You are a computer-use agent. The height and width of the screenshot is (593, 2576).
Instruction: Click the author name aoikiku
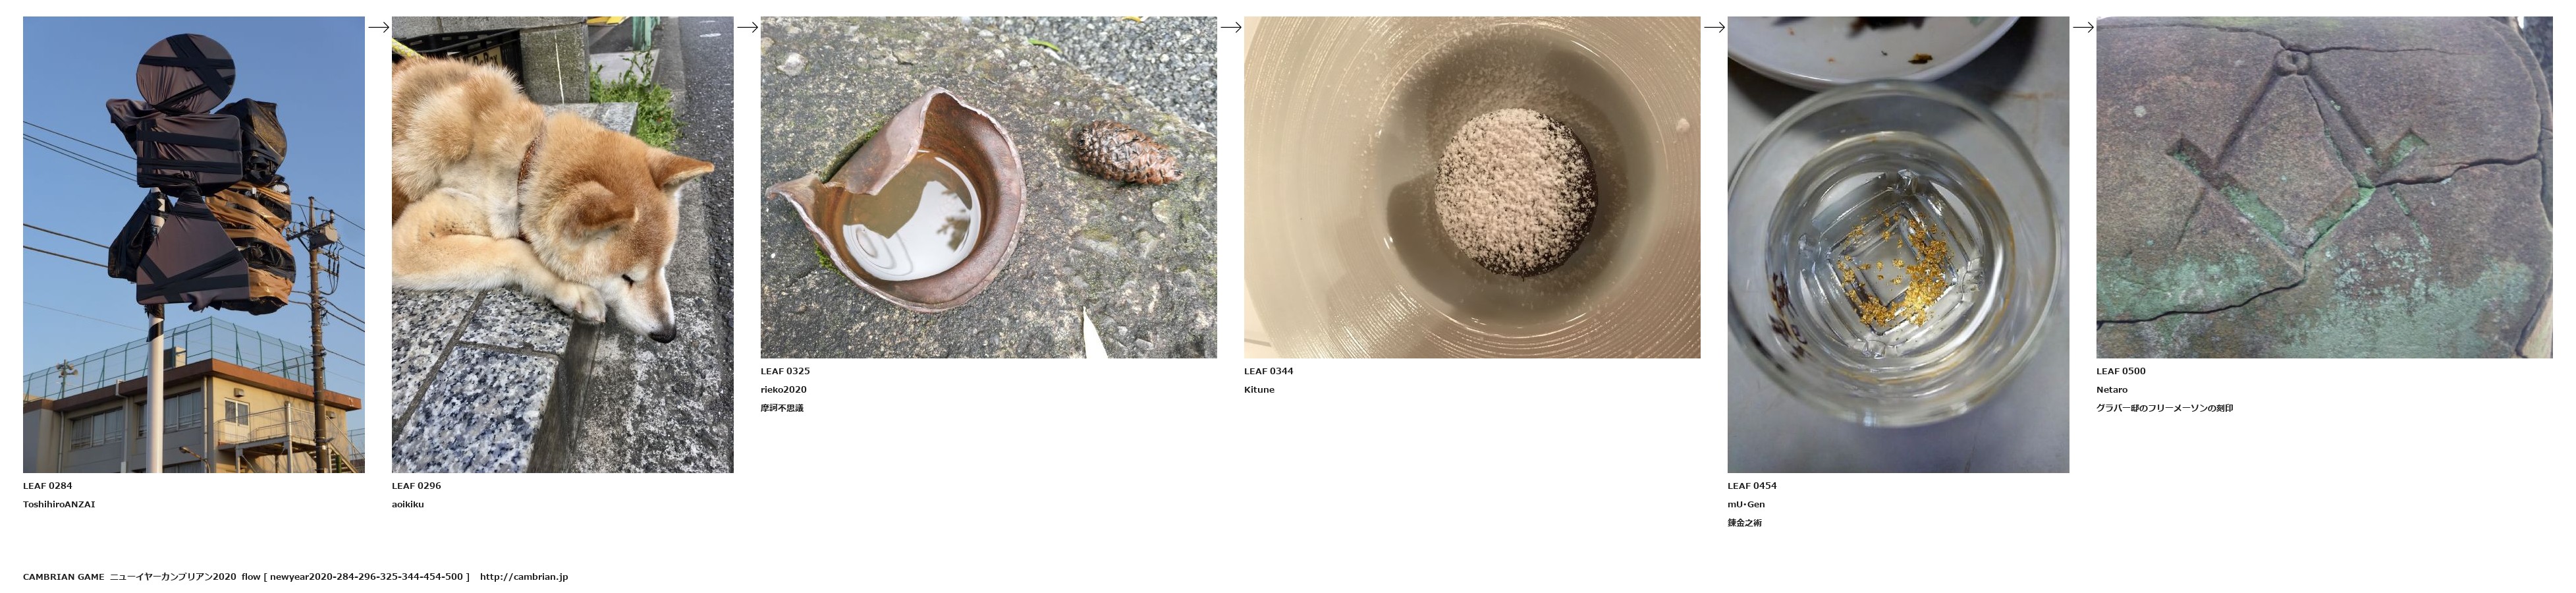408,505
